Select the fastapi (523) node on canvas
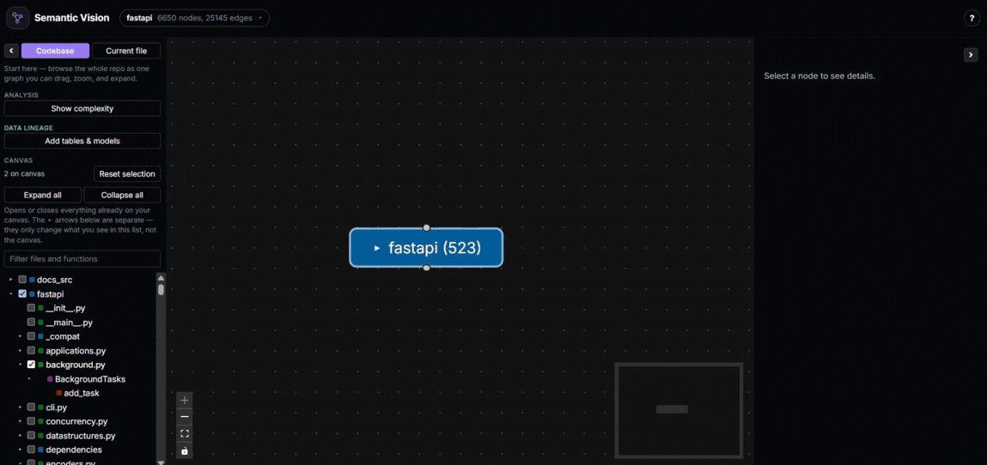 point(426,248)
